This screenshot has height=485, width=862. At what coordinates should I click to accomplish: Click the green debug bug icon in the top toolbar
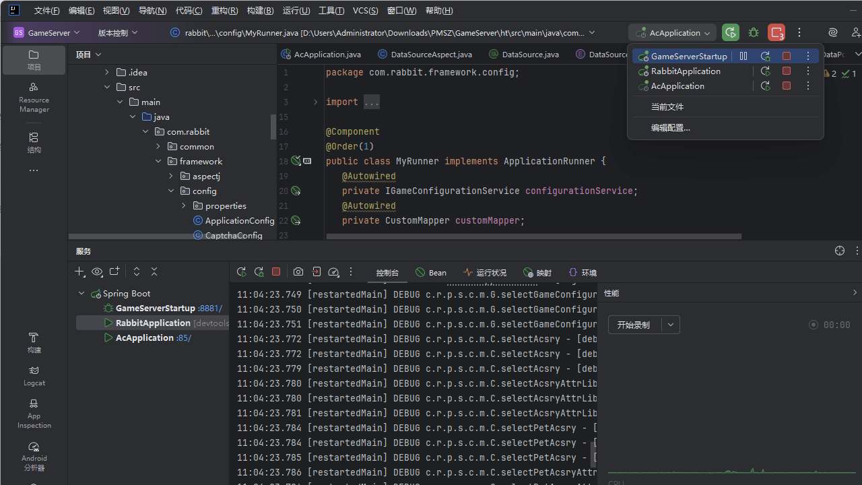coord(754,32)
